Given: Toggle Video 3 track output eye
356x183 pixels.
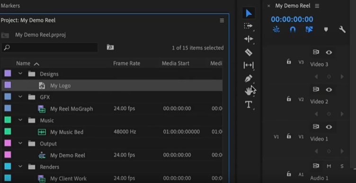Looking at the screenshot, I should coord(329,52).
